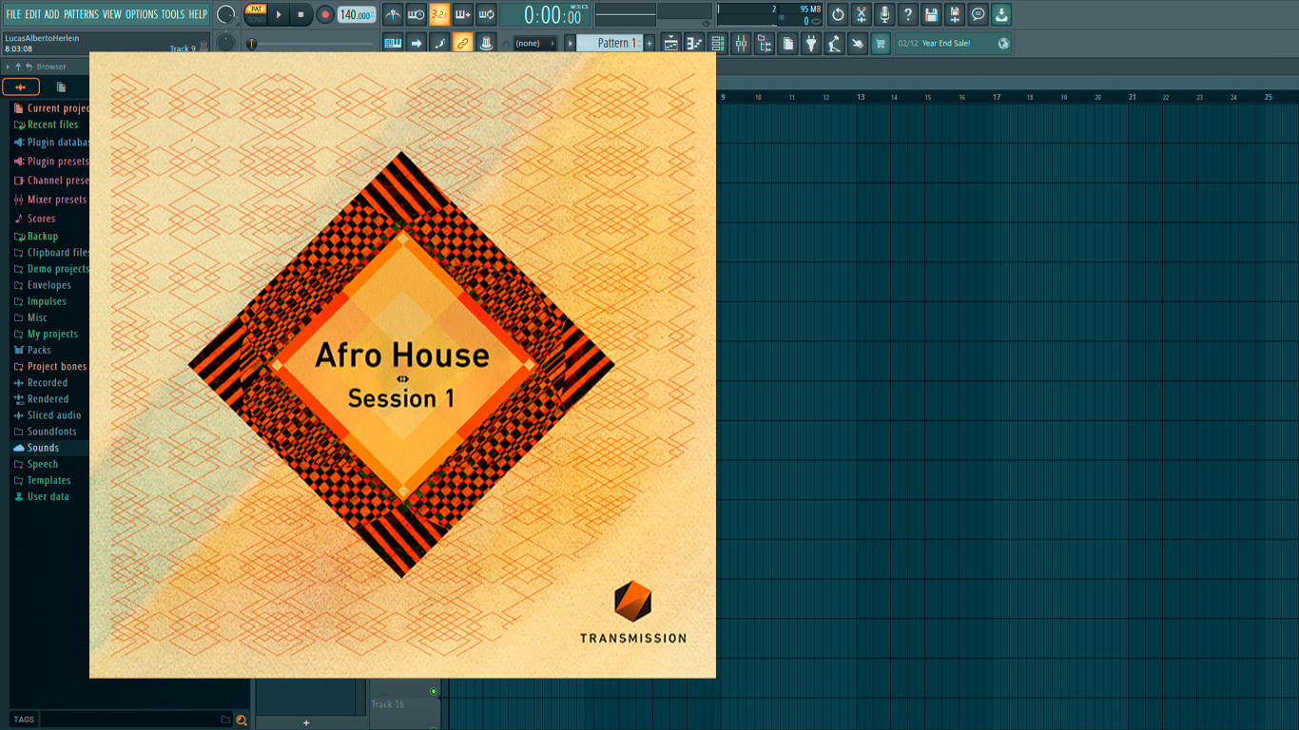1299x730 pixels.
Task: Open the Playlist view icon
Action: 671,43
